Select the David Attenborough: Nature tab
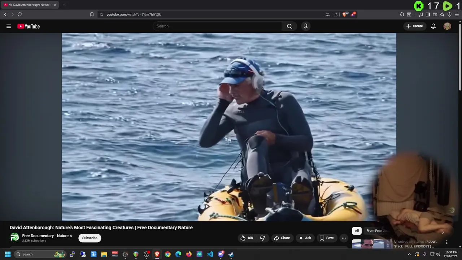 click(x=30, y=5)
